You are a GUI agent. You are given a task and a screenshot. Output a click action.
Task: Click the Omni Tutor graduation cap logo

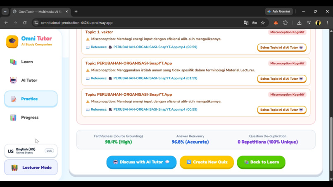point(12,42)
